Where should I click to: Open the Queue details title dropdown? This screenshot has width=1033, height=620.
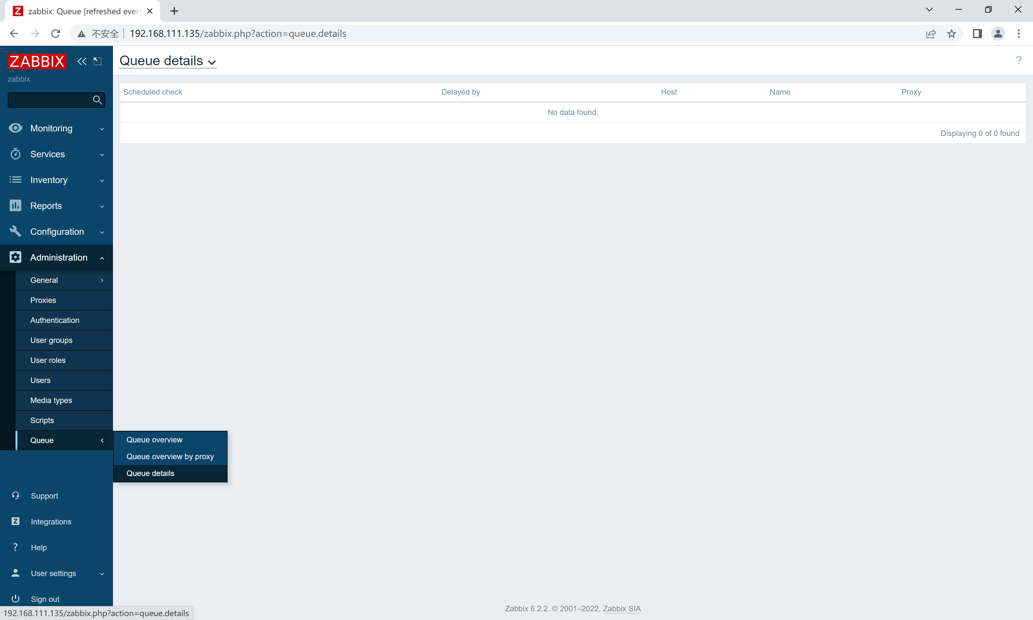click(x=168, y=61)
